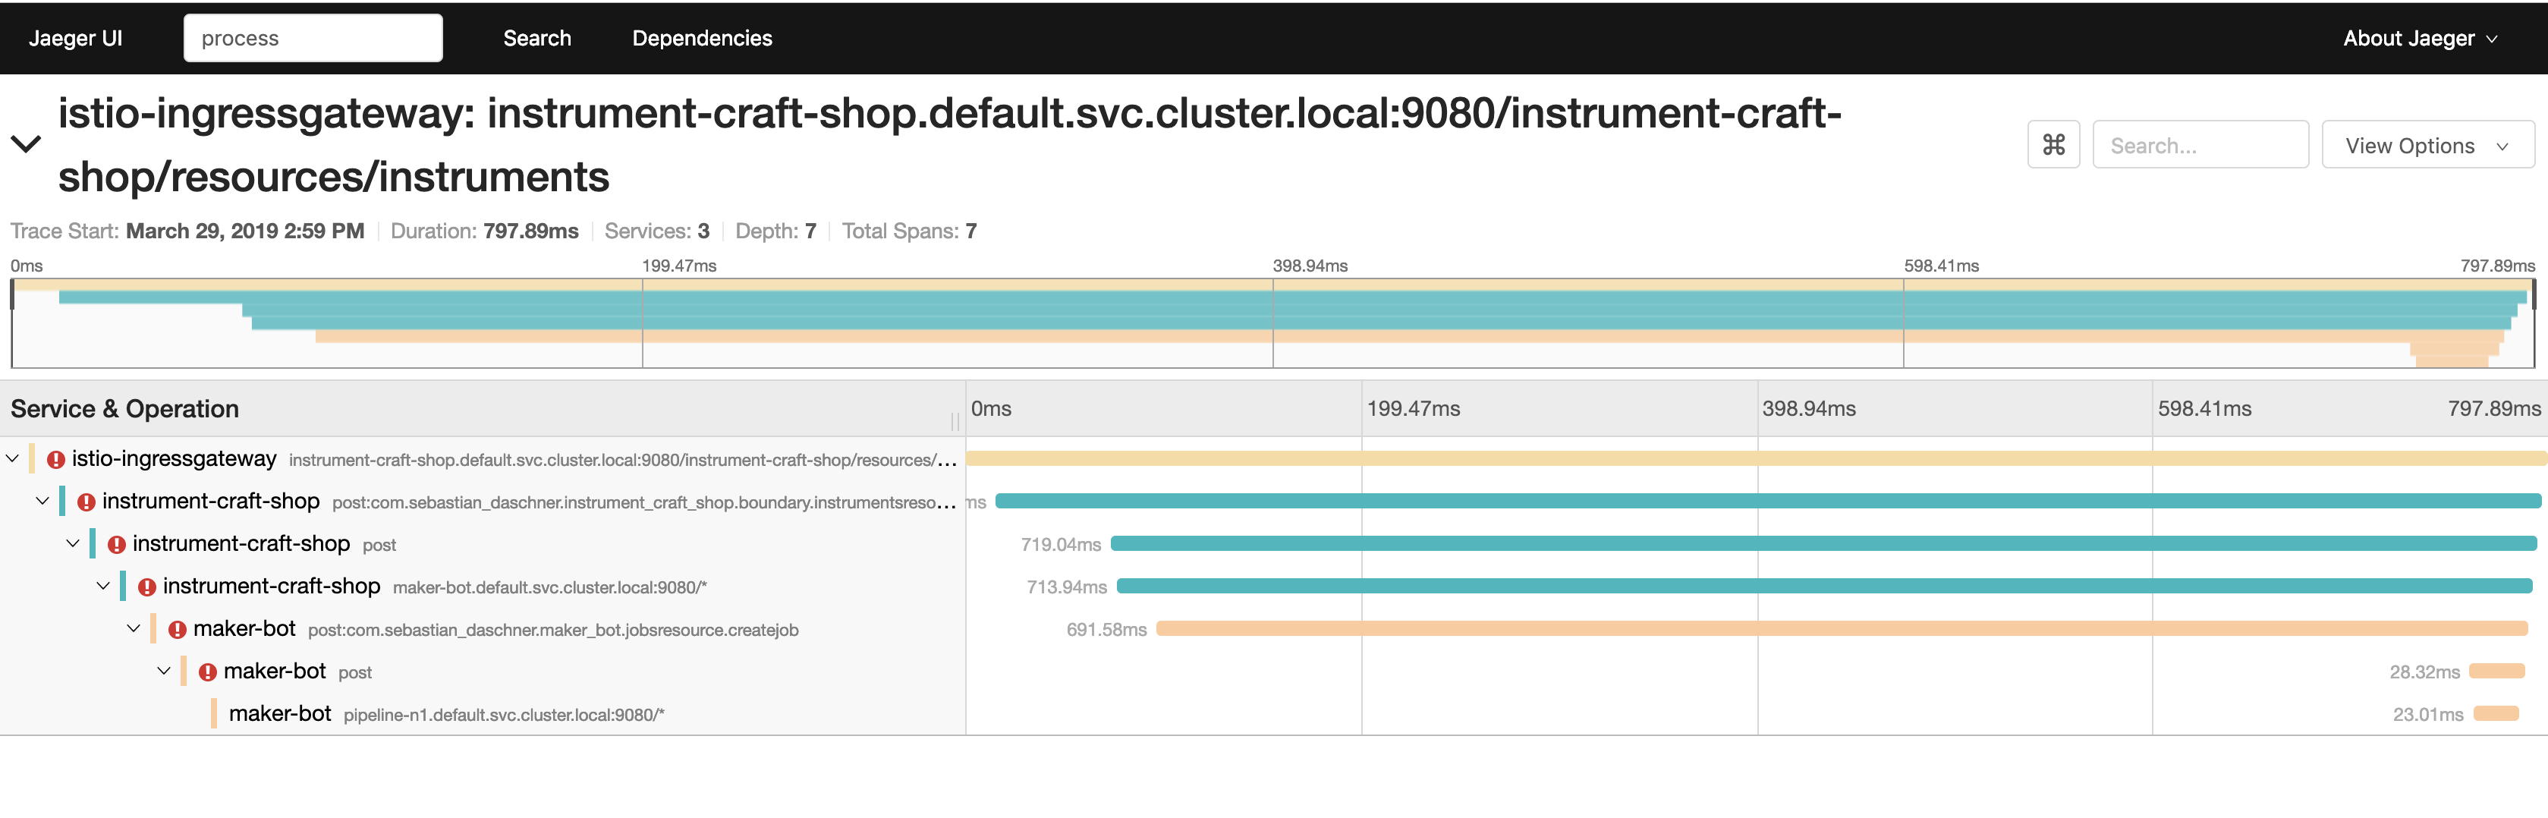The image size is (2548, 818).
Task: Click minimap overview at 398.94ms marker
Action: pos(1273,323)
